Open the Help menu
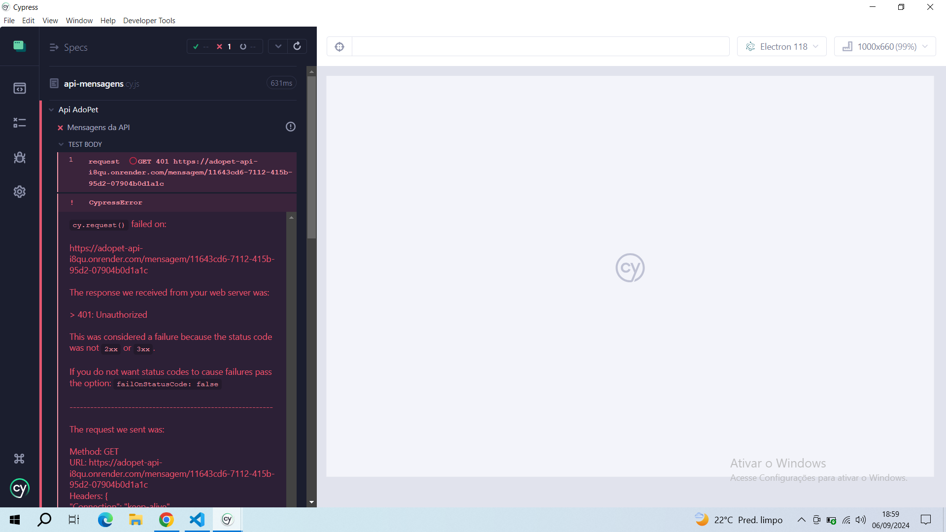Image resolution: width=946 pixels, height=532 pixels. (x=108, y=20)
